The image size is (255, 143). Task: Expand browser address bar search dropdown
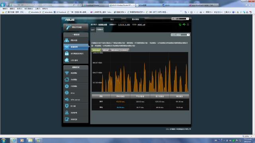click(76, 5)
